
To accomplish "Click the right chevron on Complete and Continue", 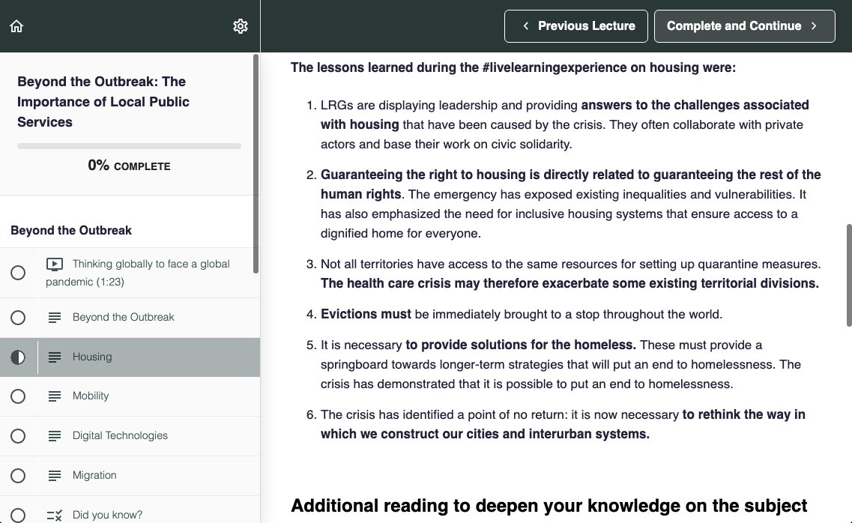I will coord(814,26).
